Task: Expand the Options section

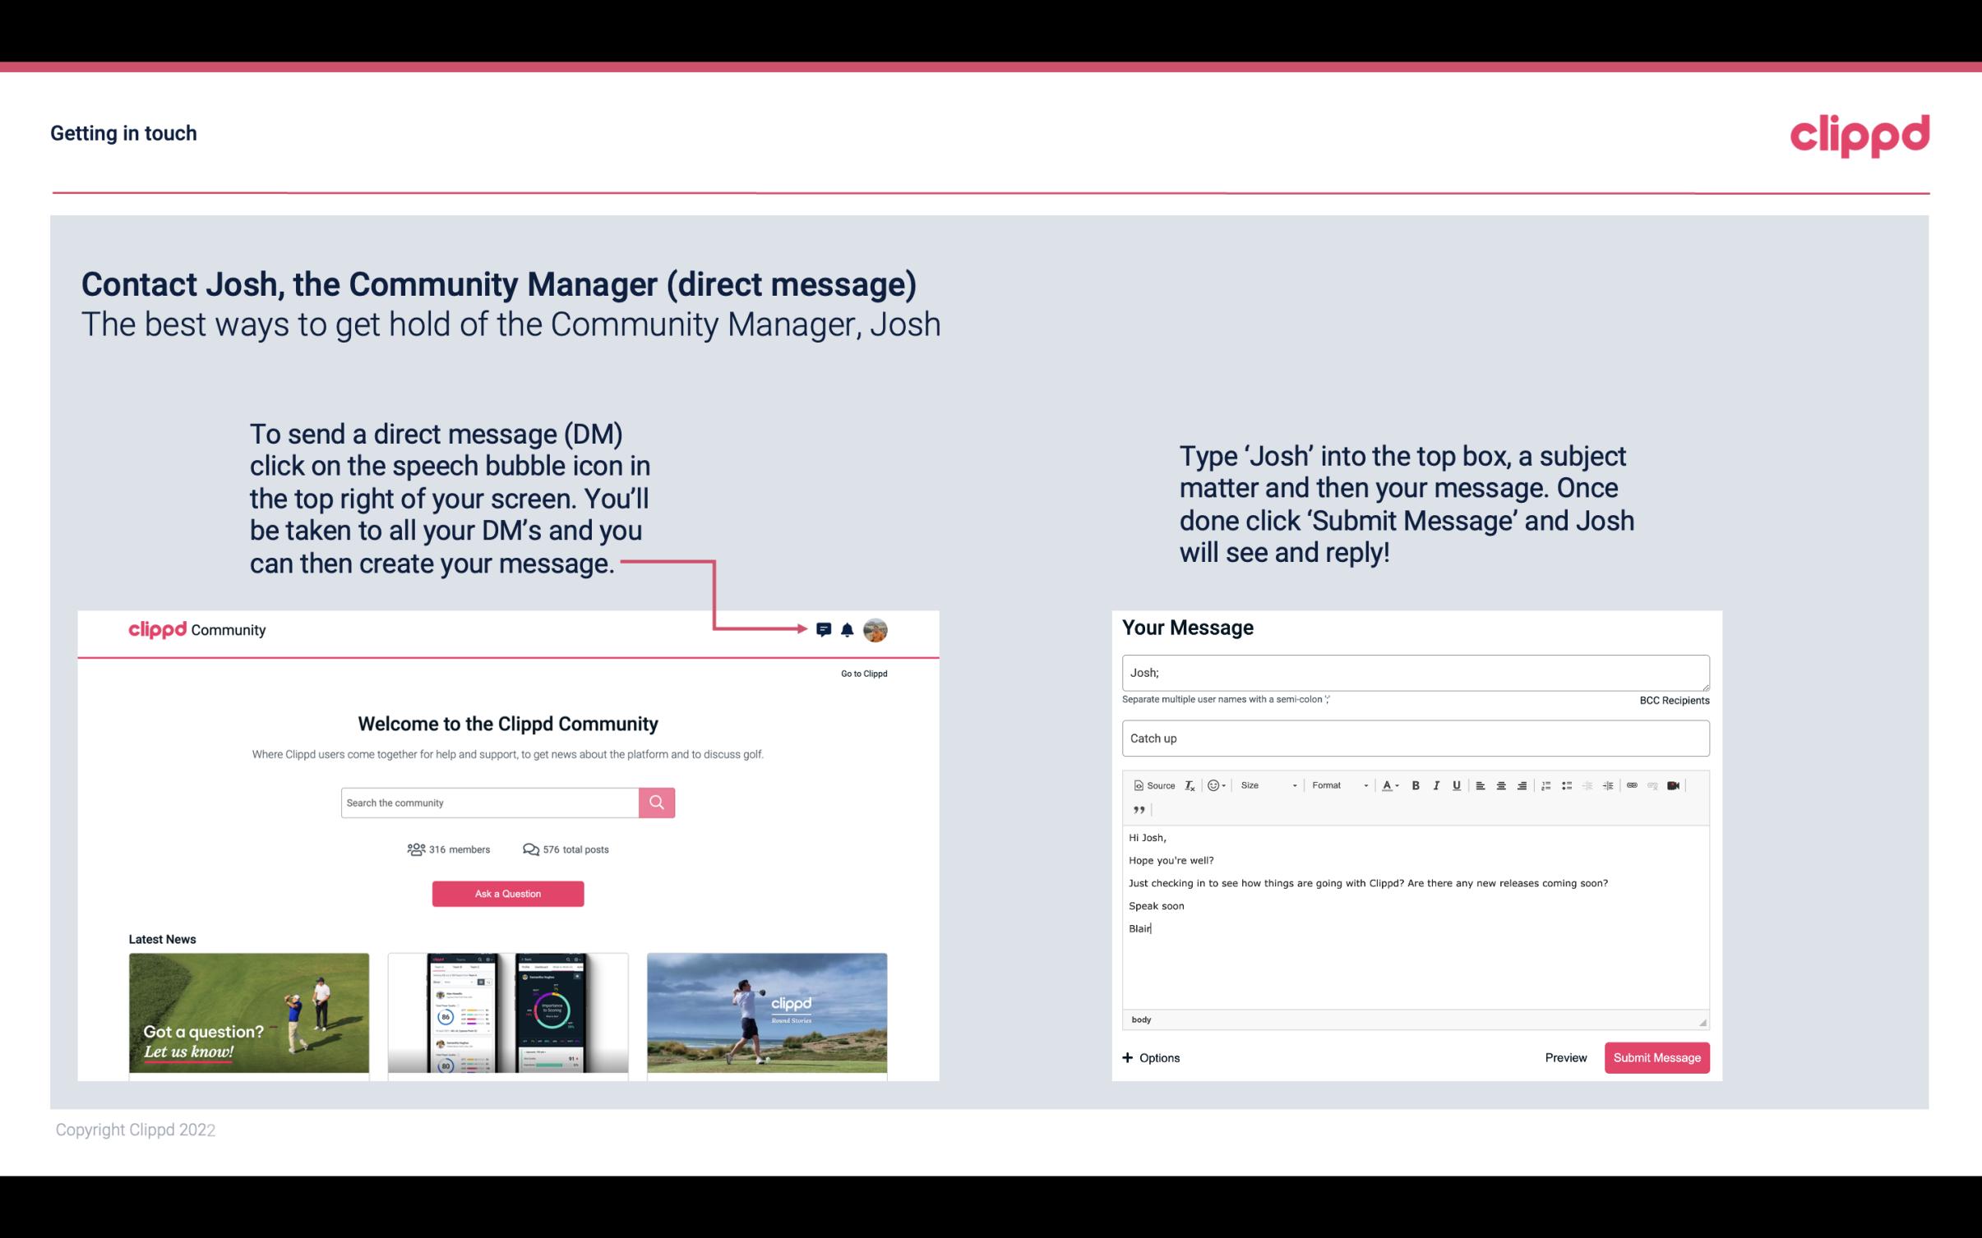Action: (x=1150, y=1058)
